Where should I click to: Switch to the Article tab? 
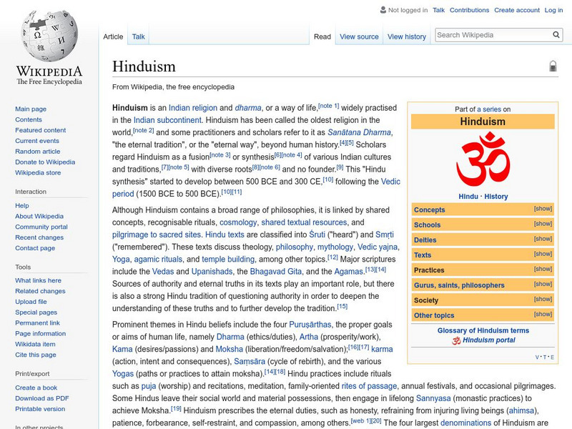113,36
